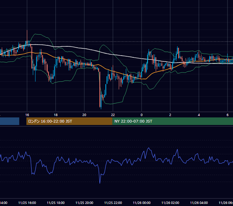Select the 22 hour label on time axis
This screenshot has height=206, width=233.
pyautogui.click(x=113, y=115)
